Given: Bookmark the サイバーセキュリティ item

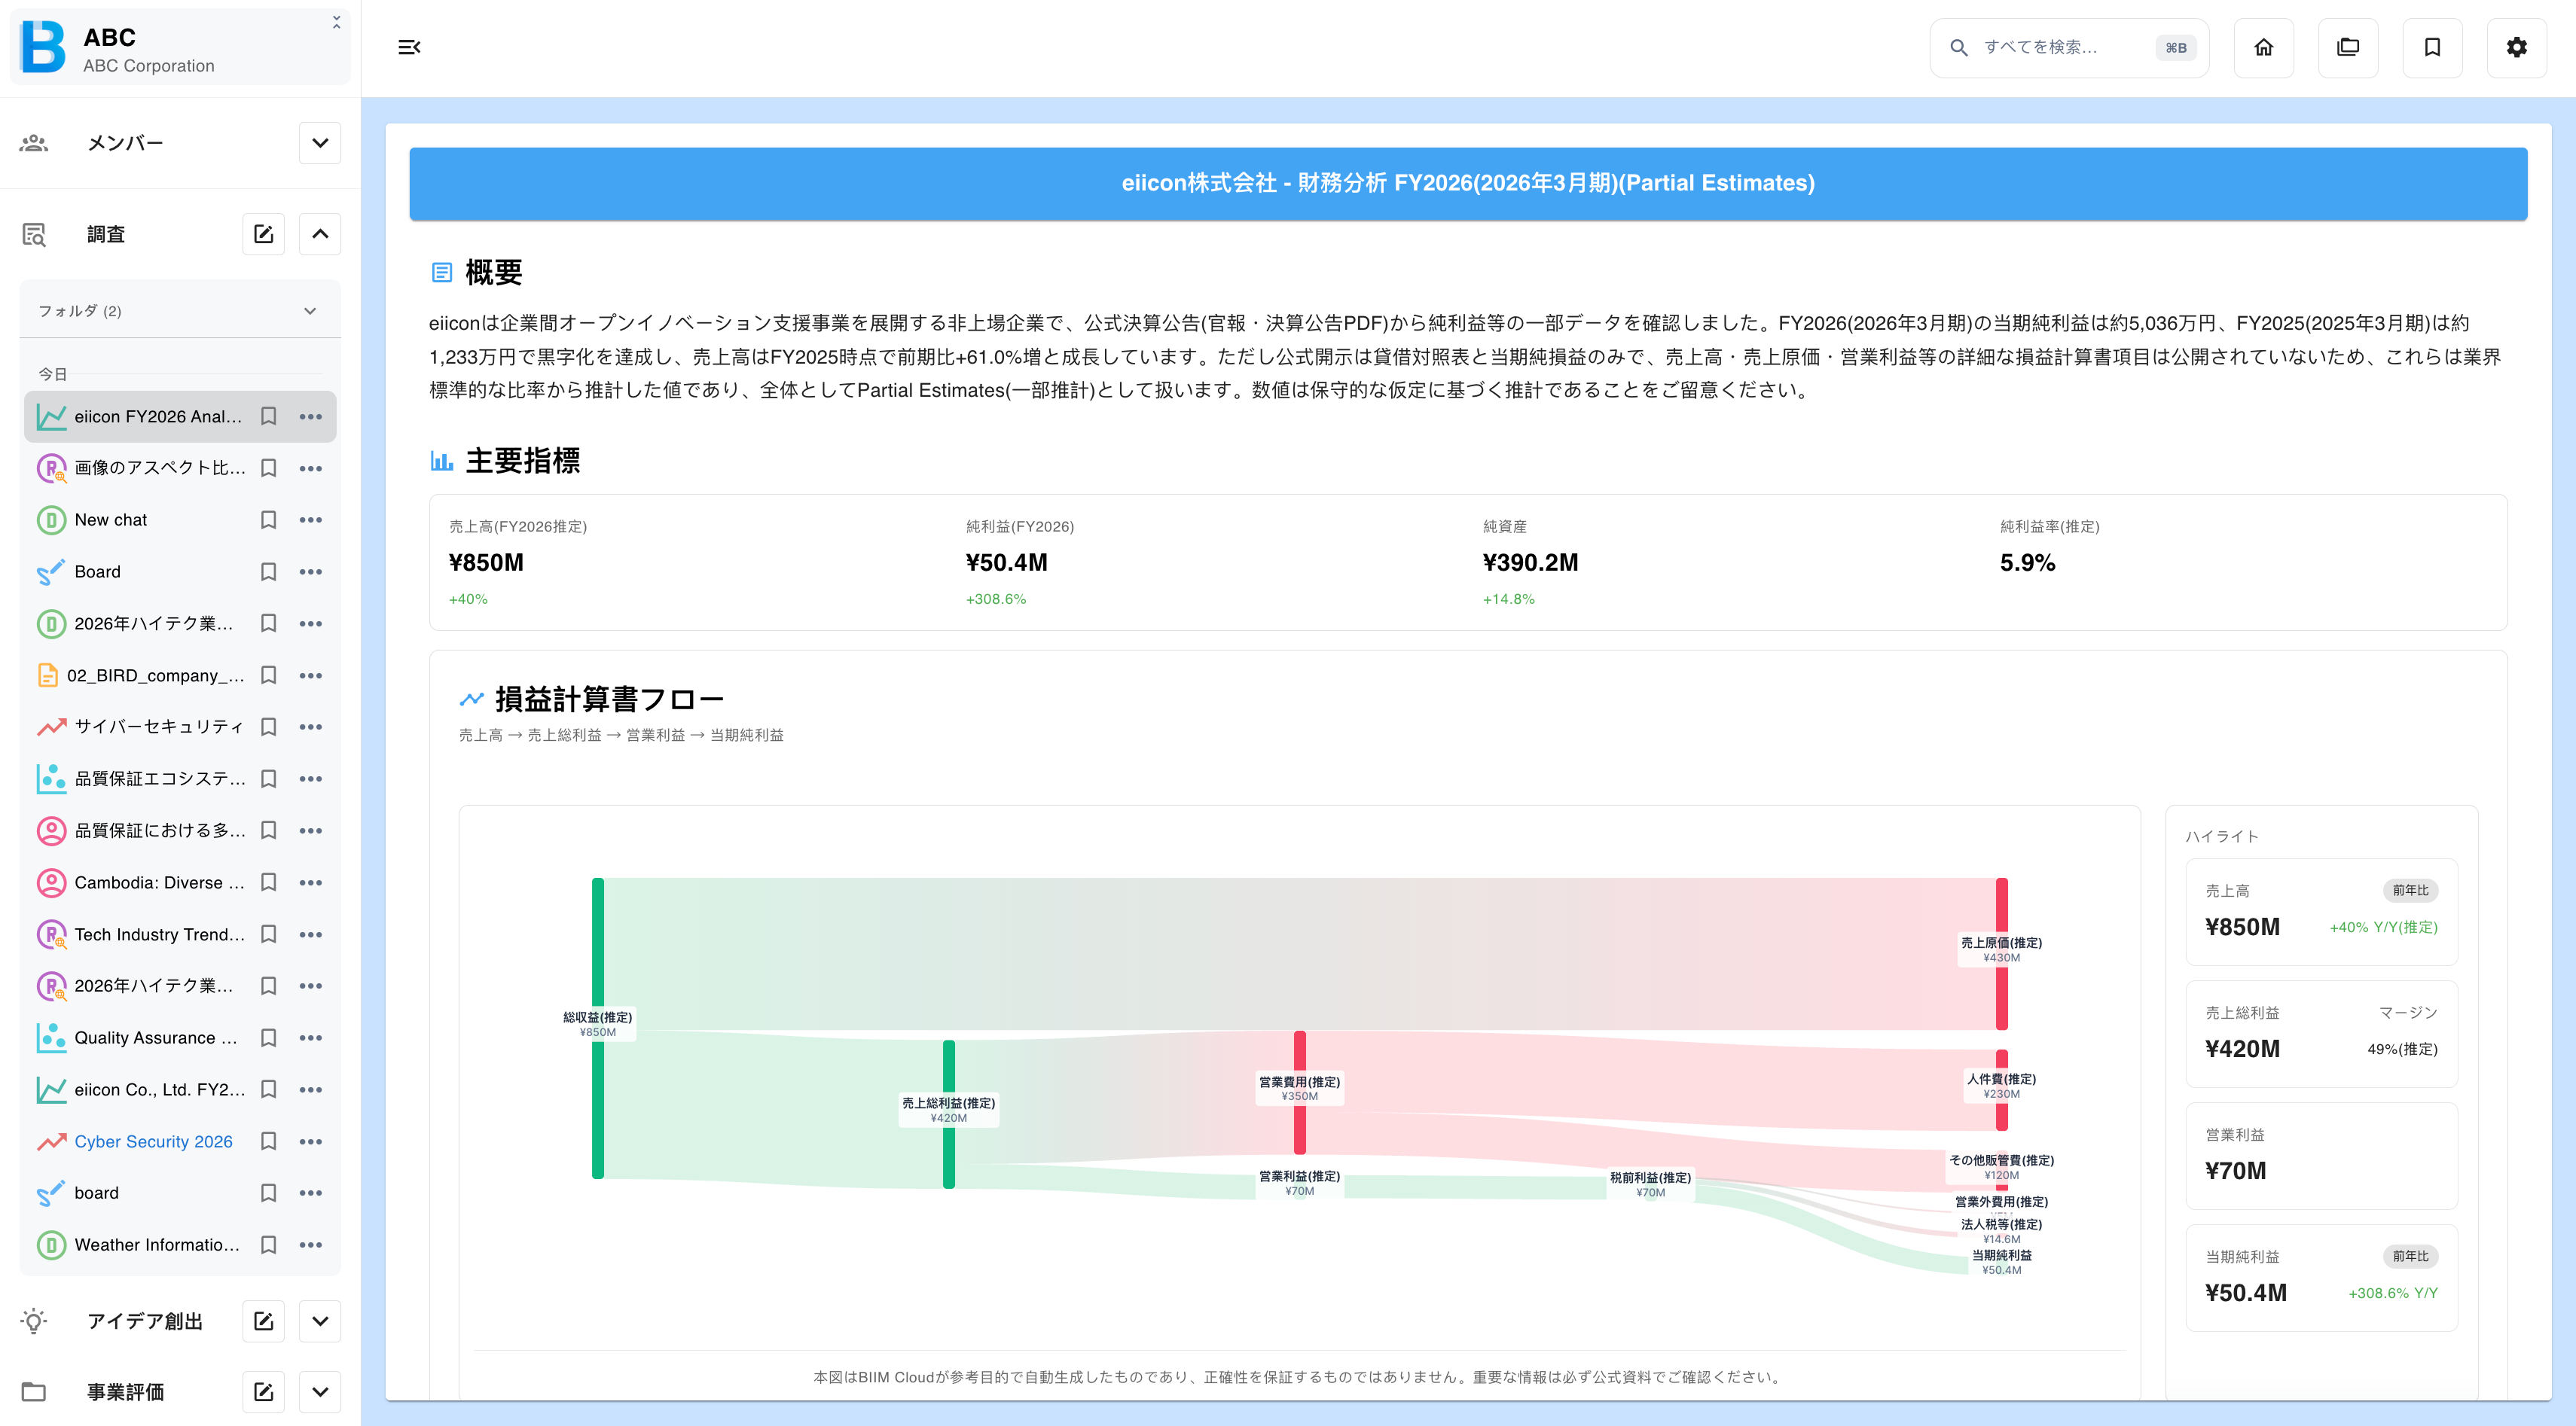Looking at the screenshot, I should [268, 727].
